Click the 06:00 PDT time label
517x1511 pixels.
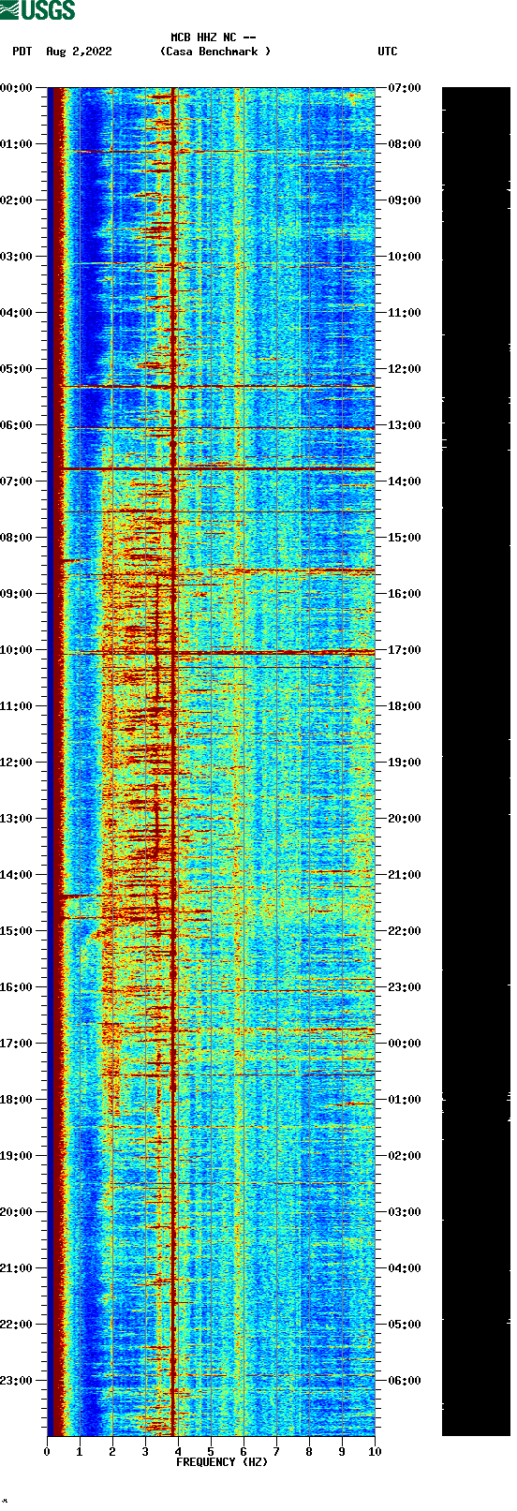click(16, 424)
